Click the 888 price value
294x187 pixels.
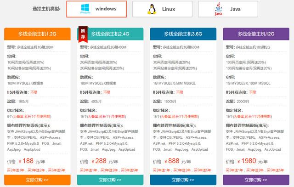(x=174, y=161)
